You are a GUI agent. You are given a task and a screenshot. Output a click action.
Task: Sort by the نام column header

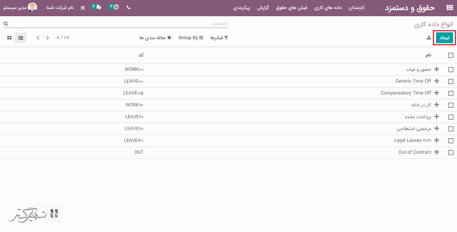point(429,55)
